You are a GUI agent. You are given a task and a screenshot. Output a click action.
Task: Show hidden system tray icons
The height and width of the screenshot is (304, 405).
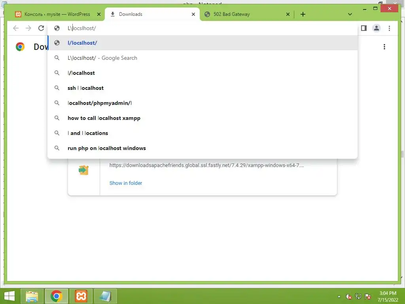point(339,297)
